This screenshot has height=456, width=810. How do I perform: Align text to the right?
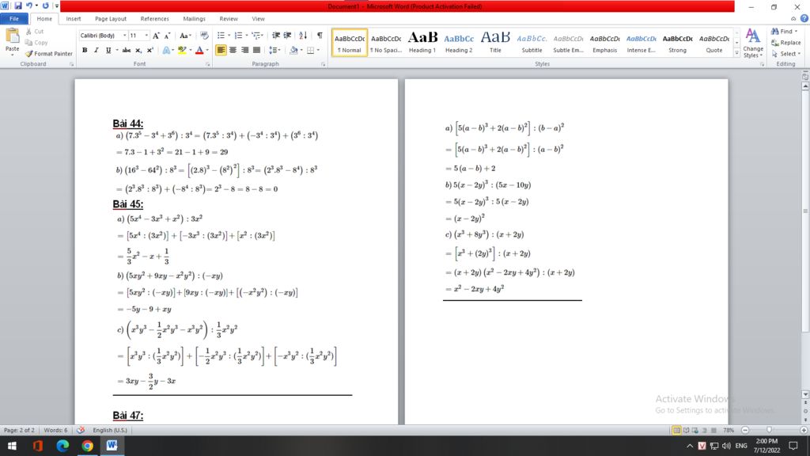pyautogui.click(x=244, y=50)
